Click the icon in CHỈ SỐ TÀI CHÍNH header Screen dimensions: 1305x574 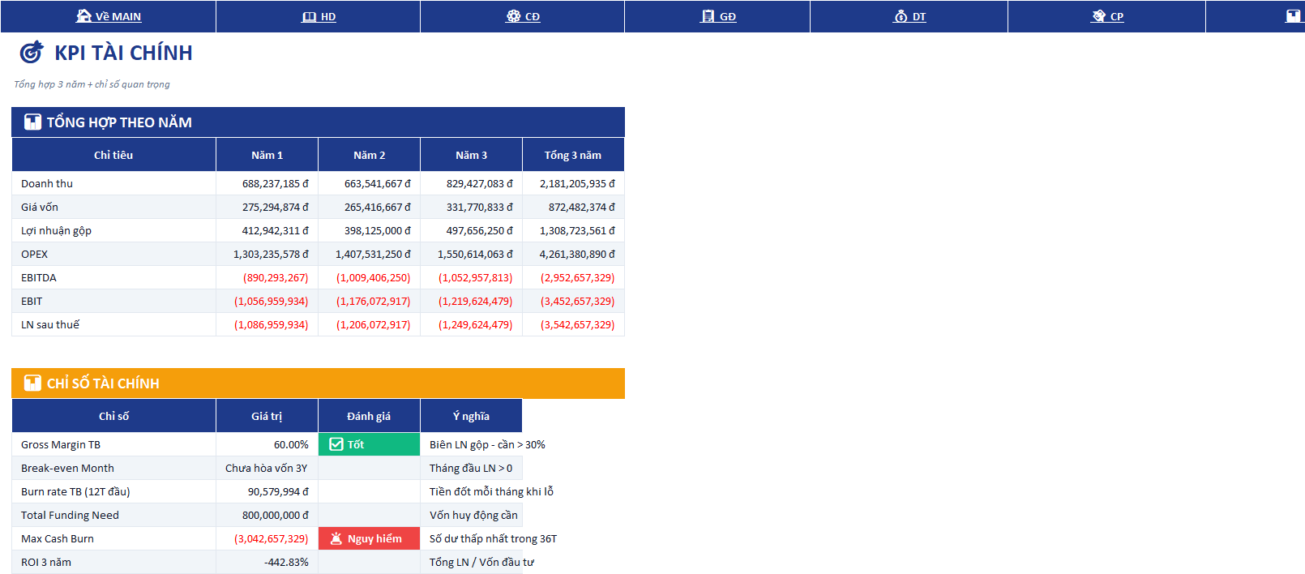coord(32,383)
